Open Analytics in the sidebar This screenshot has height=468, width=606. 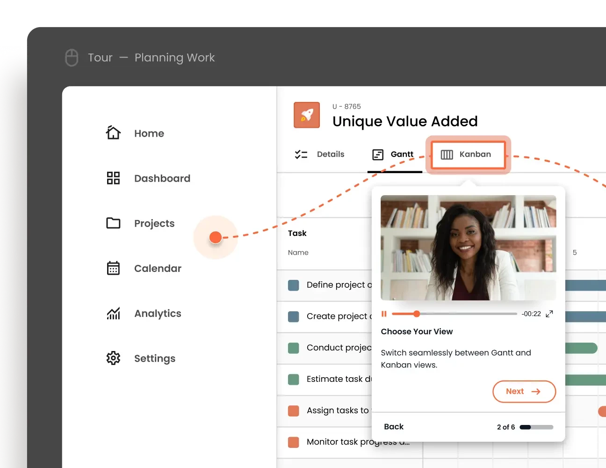(144, 313)
